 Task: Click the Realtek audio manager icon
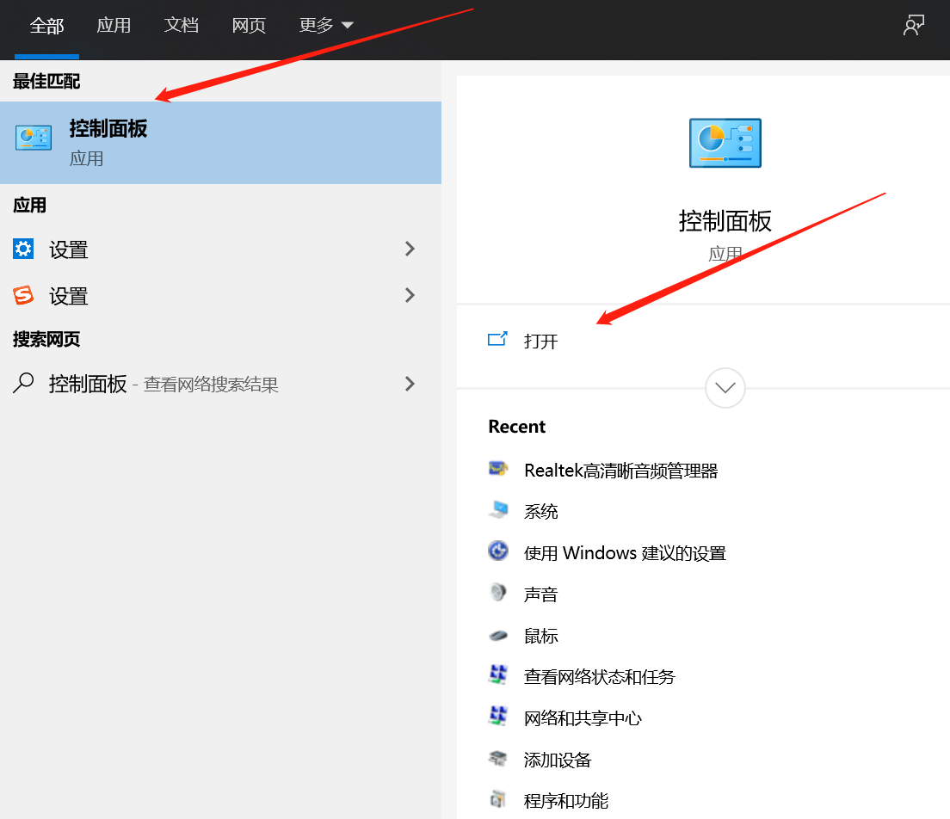[x=498, y=470]
